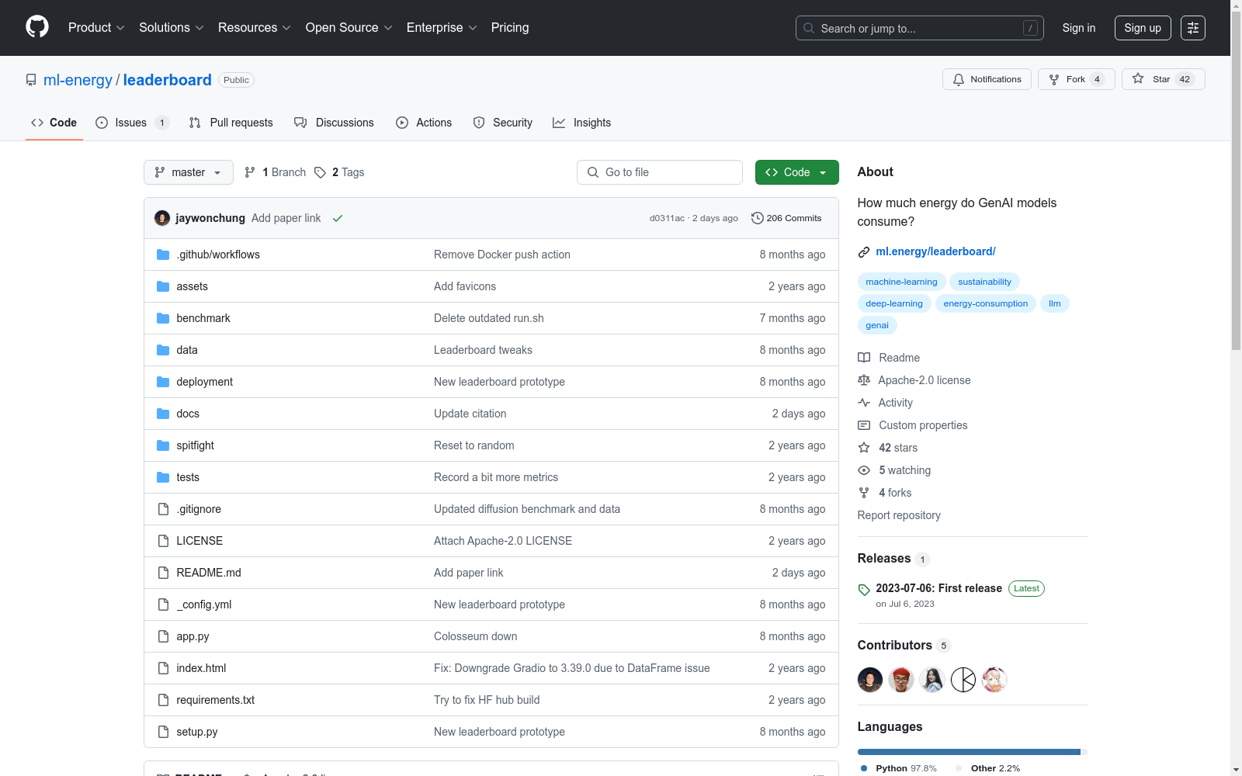Click jaywonchung's avatar in commit bar

[x=162, y=218]
